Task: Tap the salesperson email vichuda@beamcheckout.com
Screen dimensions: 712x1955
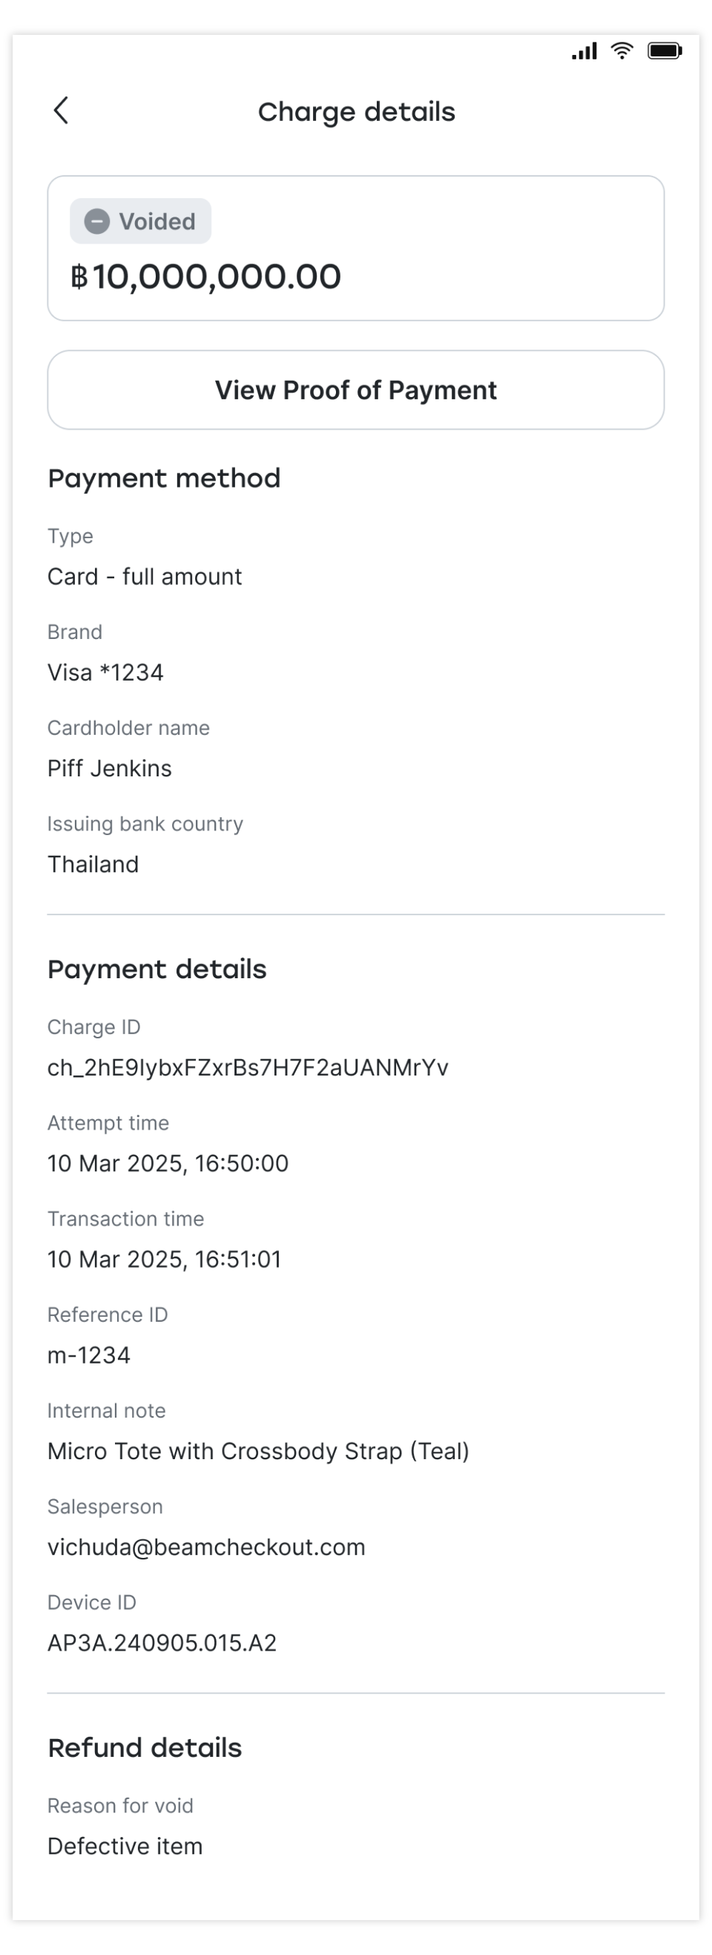Action: (x=206, y=1548)
